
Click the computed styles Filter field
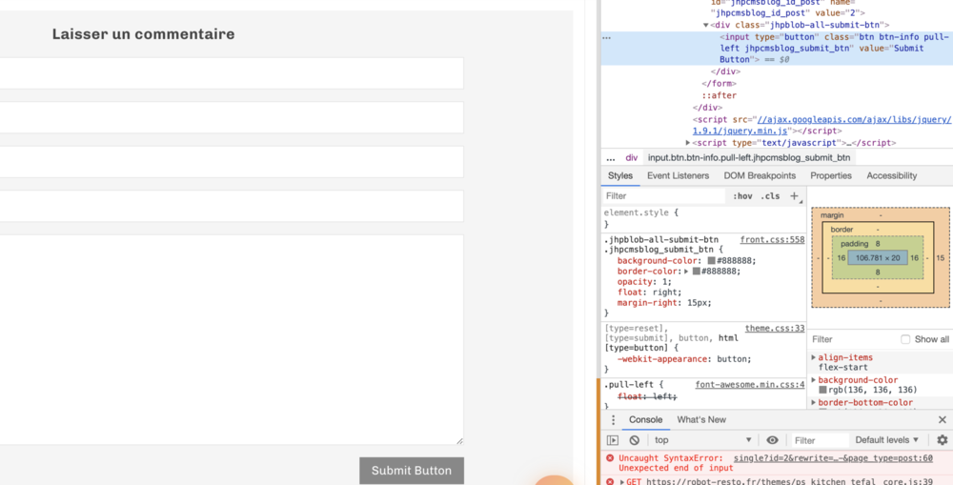pos(851,339)
